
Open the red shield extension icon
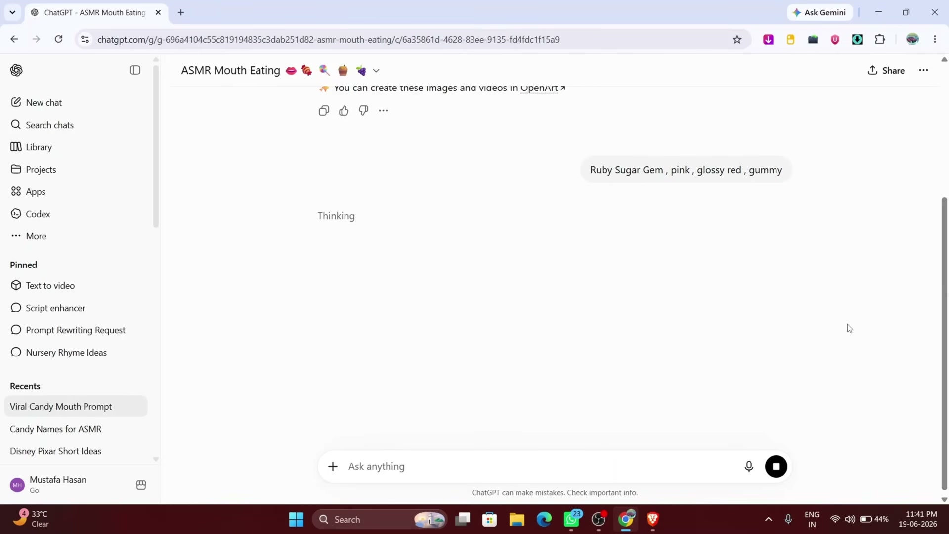point(835,39)
